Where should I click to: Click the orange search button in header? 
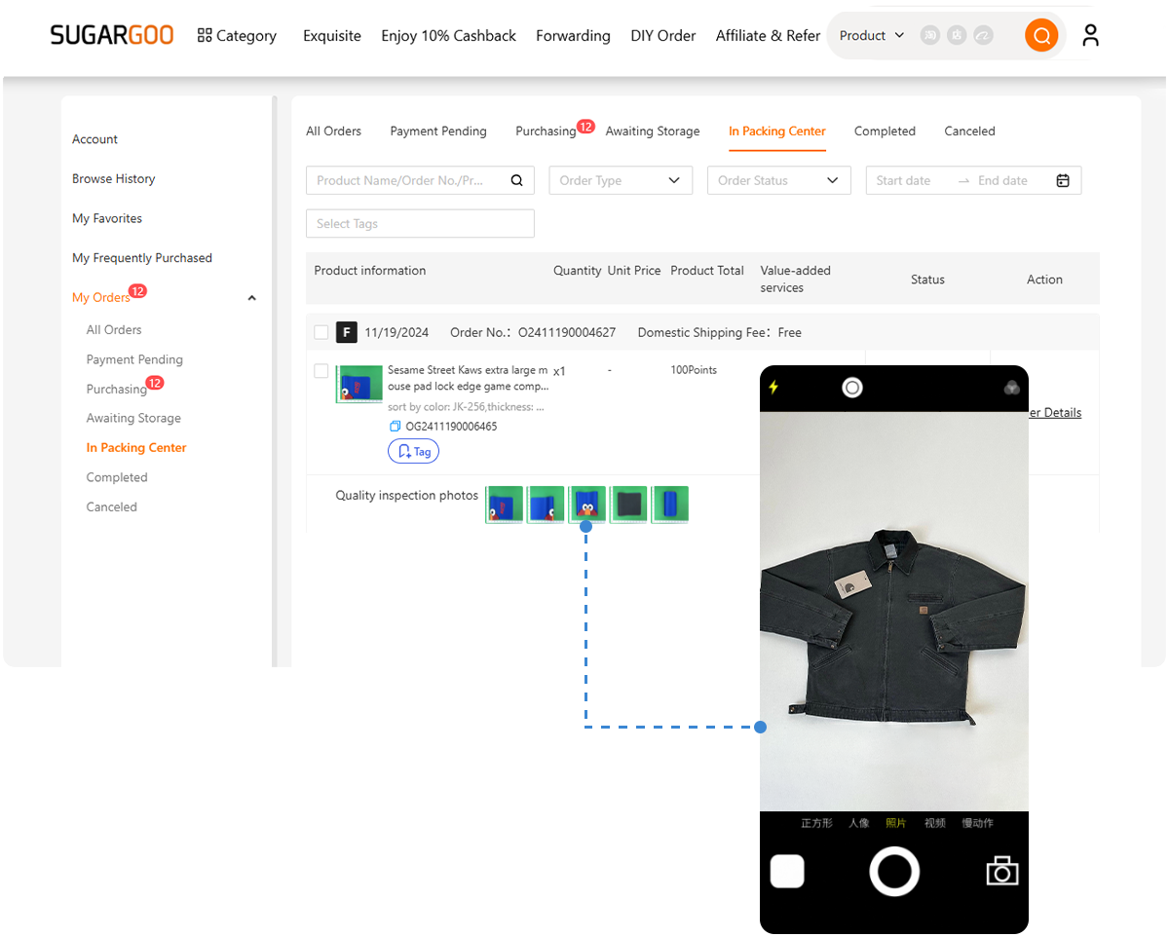pyautogui.click(x=1040, y=36)
